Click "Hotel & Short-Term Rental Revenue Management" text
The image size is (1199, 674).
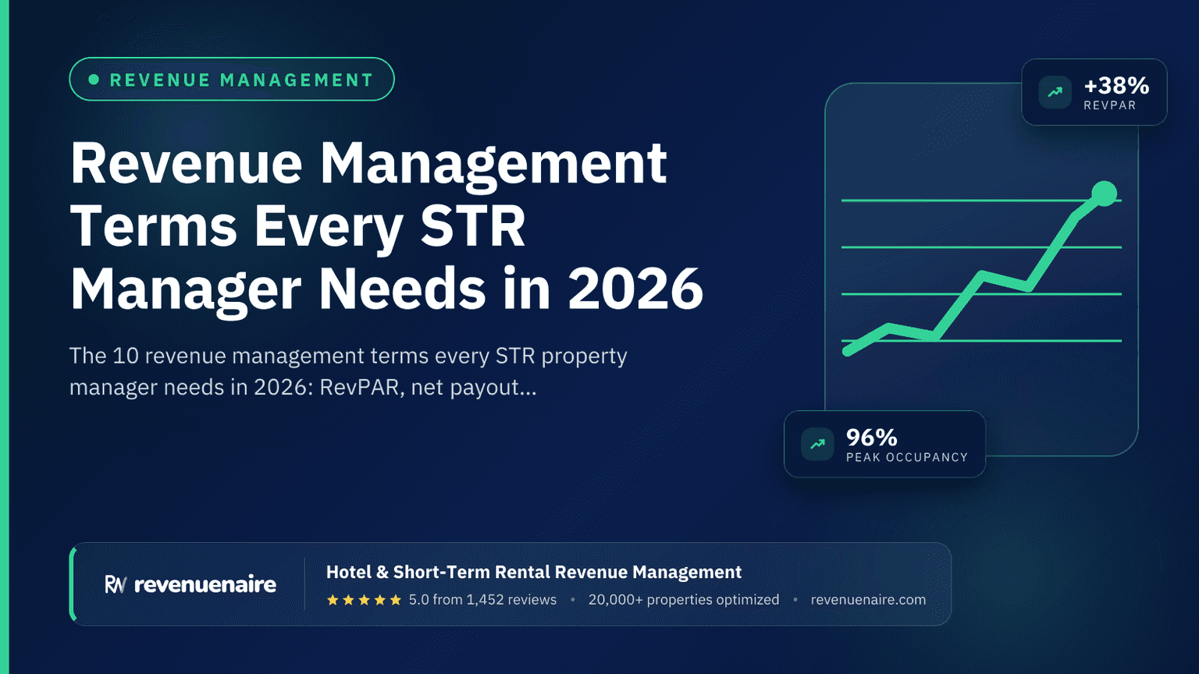tap(534, 572)
